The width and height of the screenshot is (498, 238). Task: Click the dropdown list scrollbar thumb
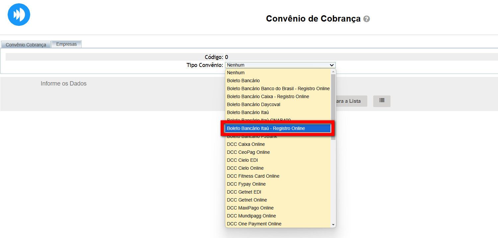333,107
